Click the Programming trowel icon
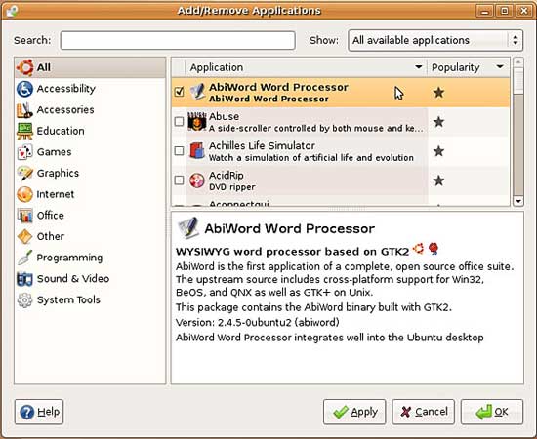The width and height of the screenshot is (537, 439). [x=25, y=258]
